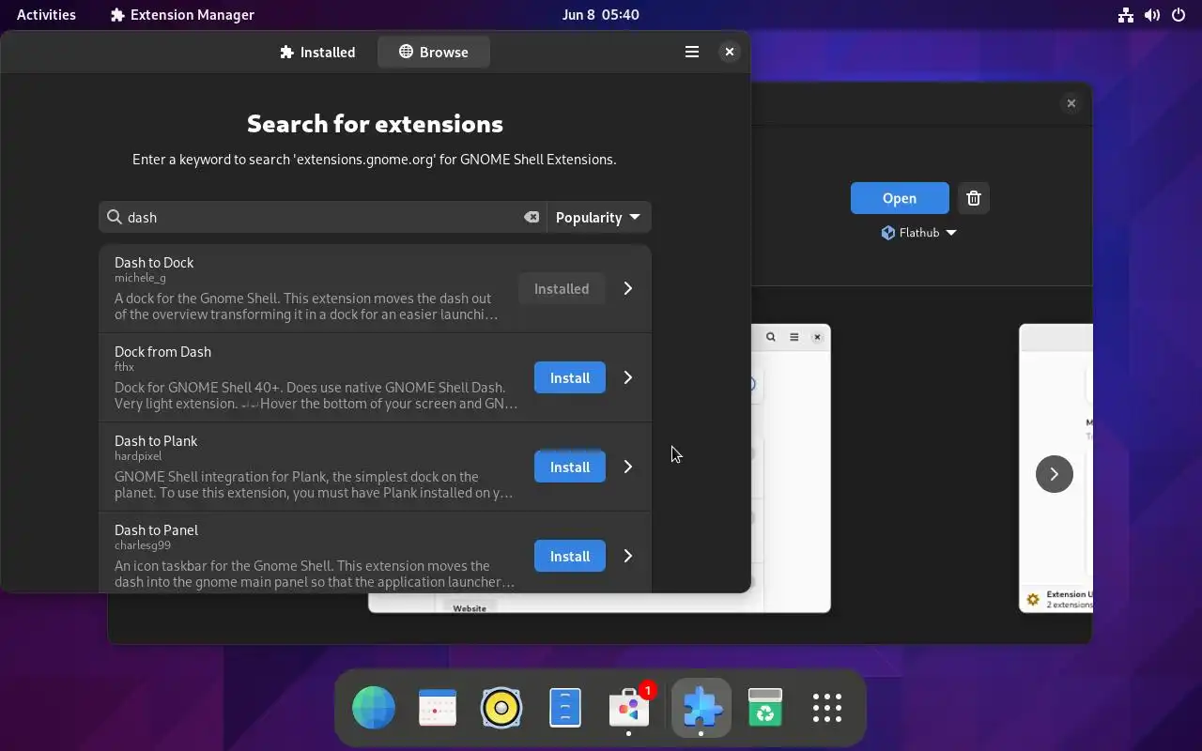Open the Trash from the dock
Screen dimensions: 1202x751
(765, 708)
